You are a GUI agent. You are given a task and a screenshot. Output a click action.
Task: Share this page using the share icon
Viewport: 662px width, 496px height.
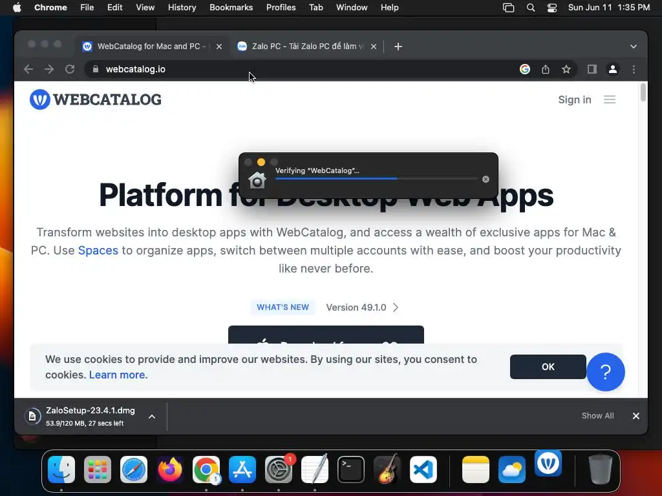click(x=546, y=69)
